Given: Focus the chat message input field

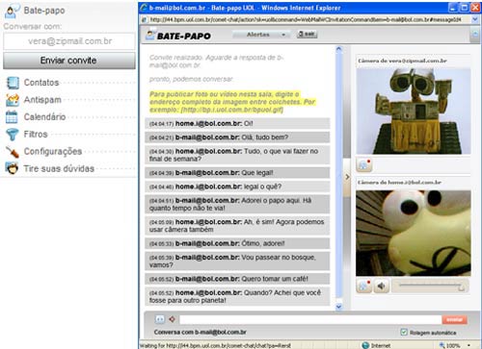Looking at the screenshot, I should click(x=310, y=319).
